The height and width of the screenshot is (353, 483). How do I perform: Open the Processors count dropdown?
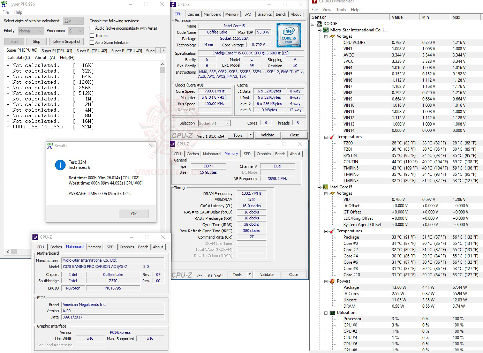75,31
